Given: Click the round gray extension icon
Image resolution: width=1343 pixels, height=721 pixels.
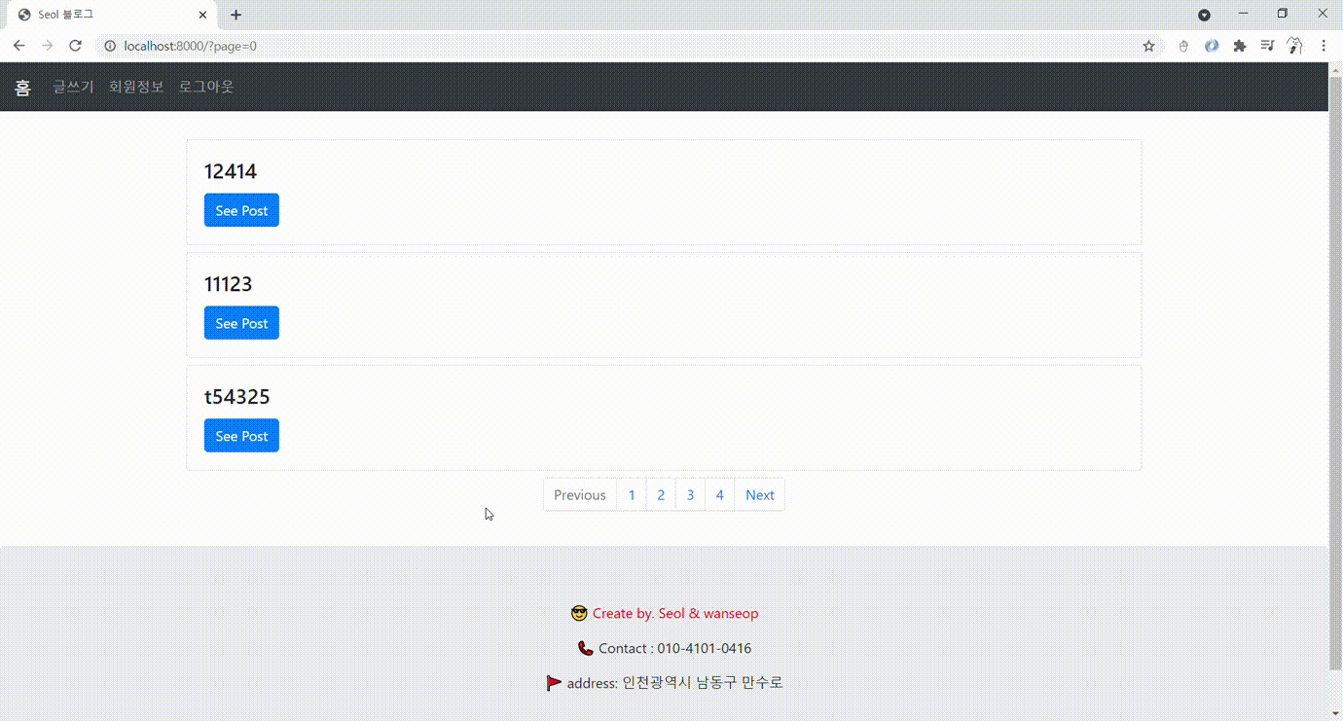Looking at the screenshot, I should [x=1212, y=46].
